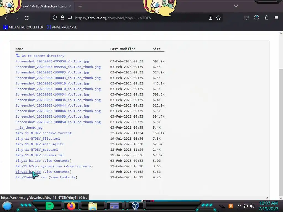Viewport: 283px width, 212px height.
Task: Click the Java tray icon
Action: pos(231,206)
